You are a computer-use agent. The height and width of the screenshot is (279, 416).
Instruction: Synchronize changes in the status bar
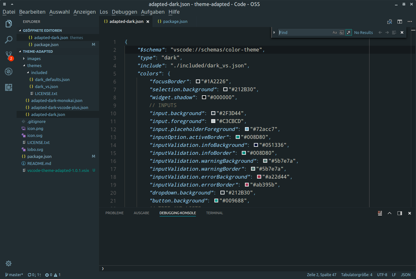pyautogui.click(x=34, y=275)
